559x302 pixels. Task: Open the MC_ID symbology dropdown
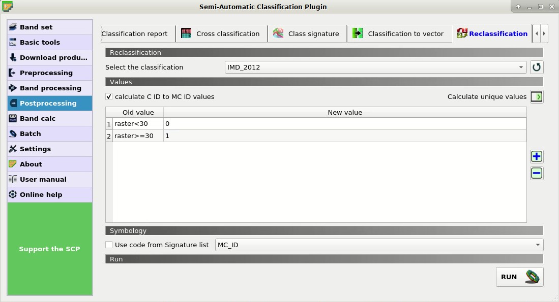(x=379, y=245)
